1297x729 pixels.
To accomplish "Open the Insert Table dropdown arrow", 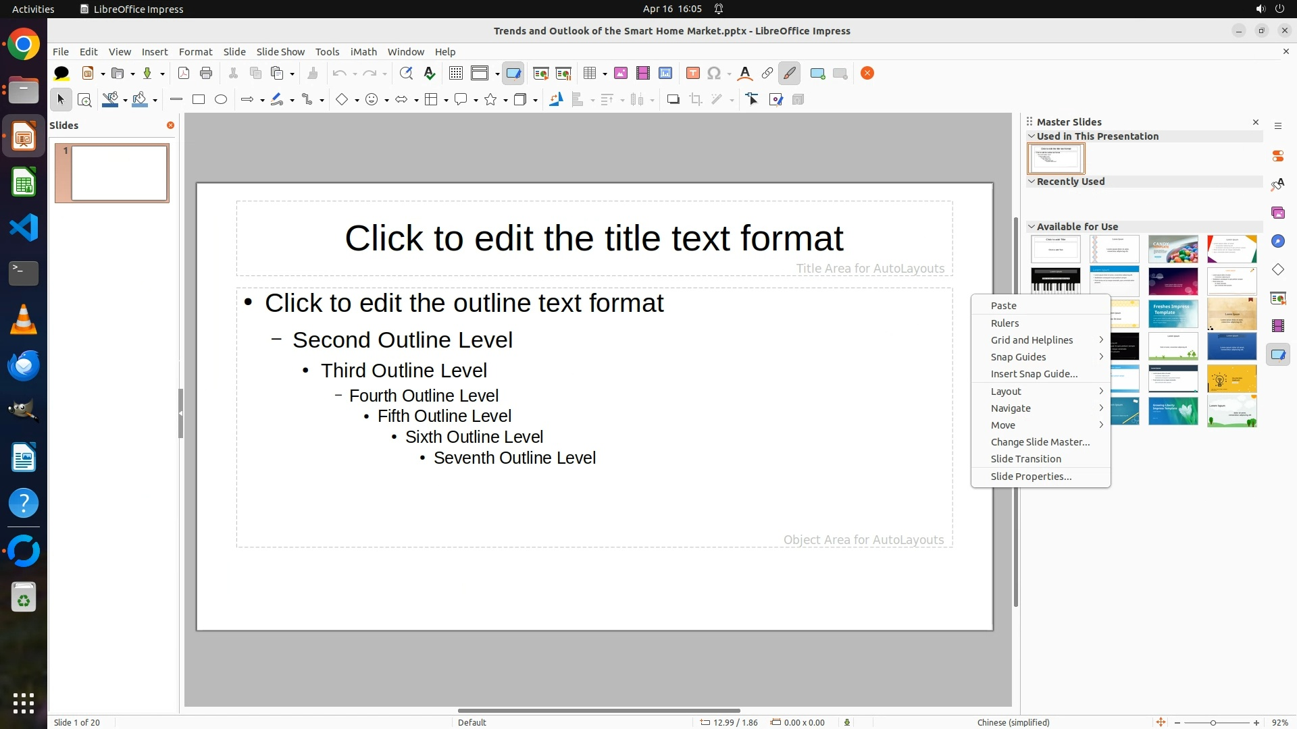I will click(605, 74).
